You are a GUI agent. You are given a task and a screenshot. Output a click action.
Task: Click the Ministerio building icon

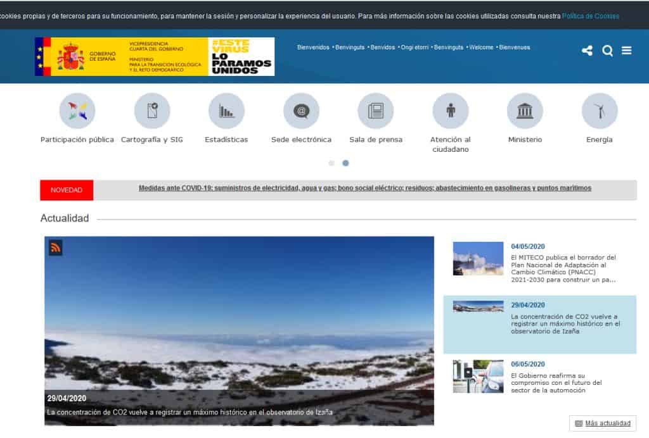click(525, 111)
